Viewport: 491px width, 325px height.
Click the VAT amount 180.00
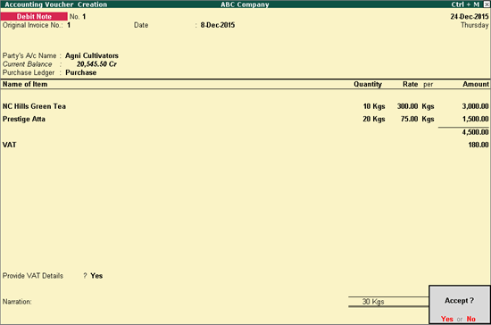479,145
